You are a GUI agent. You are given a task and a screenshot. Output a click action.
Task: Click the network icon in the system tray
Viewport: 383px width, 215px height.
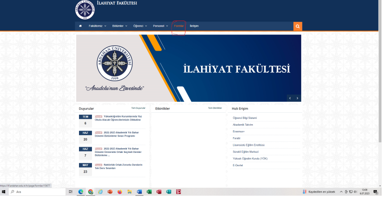pos(351,192)
